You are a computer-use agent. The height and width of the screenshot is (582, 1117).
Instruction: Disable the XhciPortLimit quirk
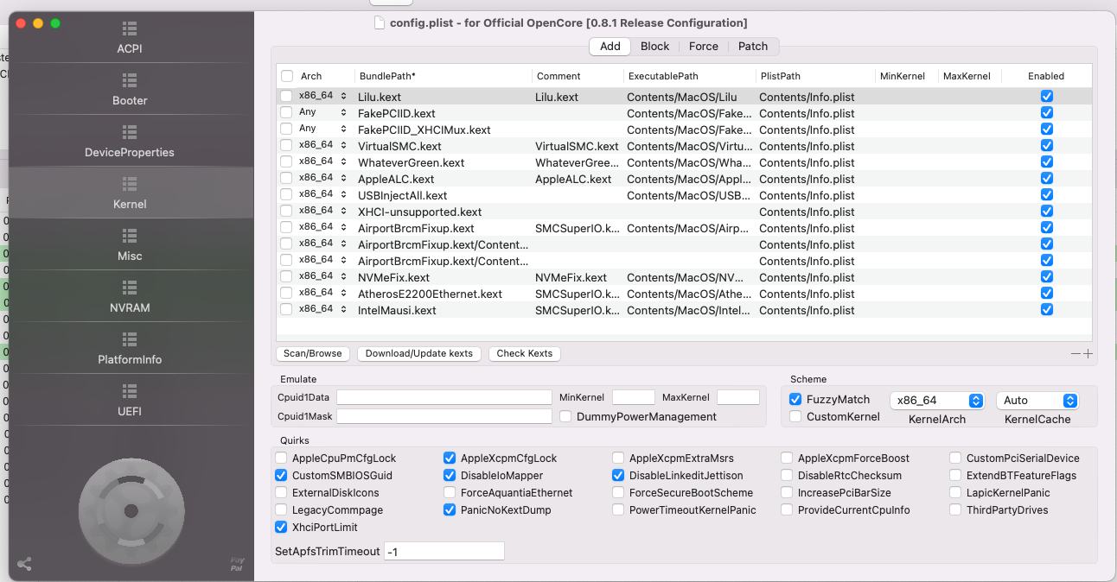281,528
